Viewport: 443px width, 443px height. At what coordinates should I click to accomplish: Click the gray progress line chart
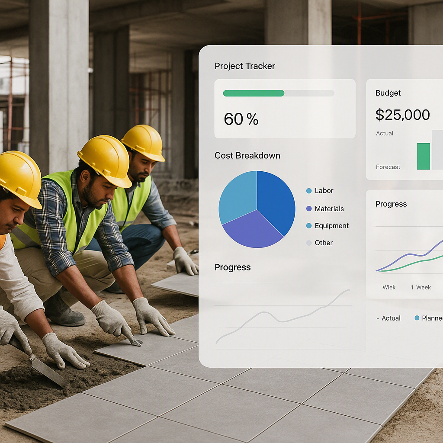(282, 316)
